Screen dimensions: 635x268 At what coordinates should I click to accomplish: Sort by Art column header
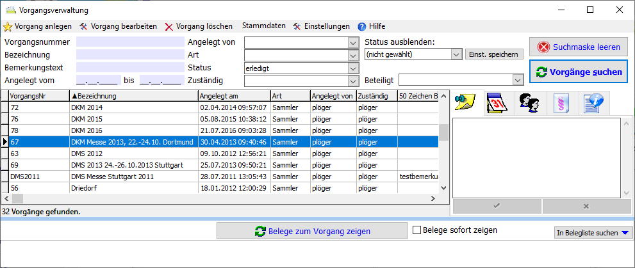(x=290, y=96)
